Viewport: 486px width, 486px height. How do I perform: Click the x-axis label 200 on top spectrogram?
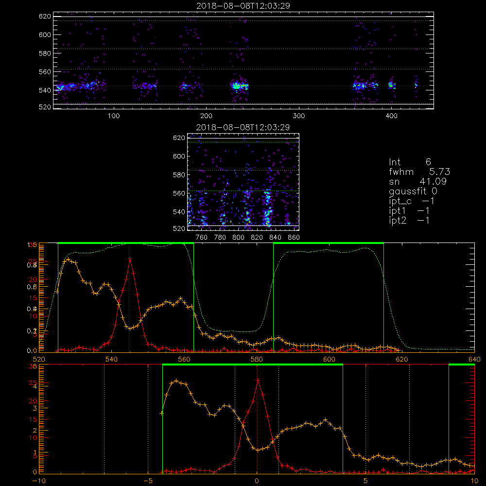pyautogui.click(x=206, y=116)
